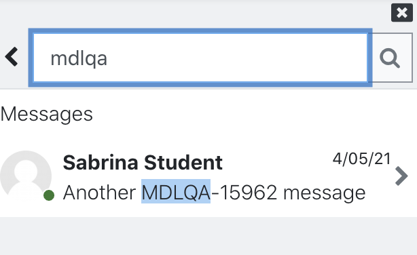
Task: Open the chevron next to Sabrina's message
Action: pos(401,176)
